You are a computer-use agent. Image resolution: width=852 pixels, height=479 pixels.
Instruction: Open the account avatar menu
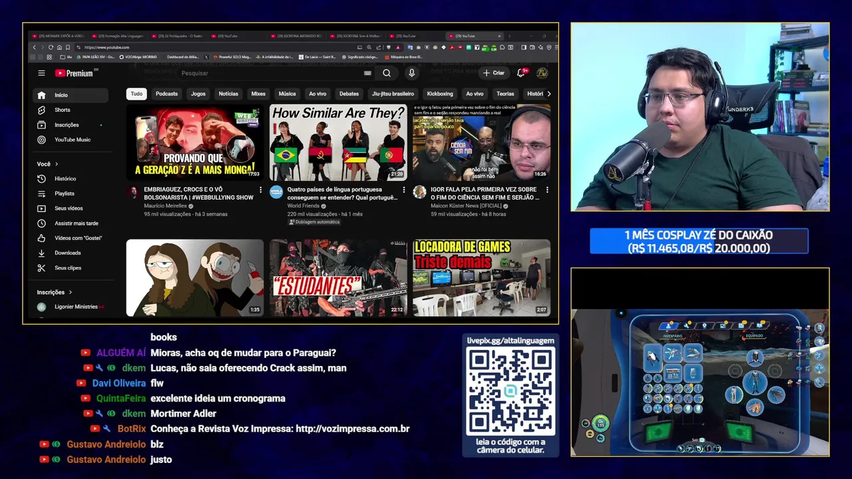pos(542,73)
